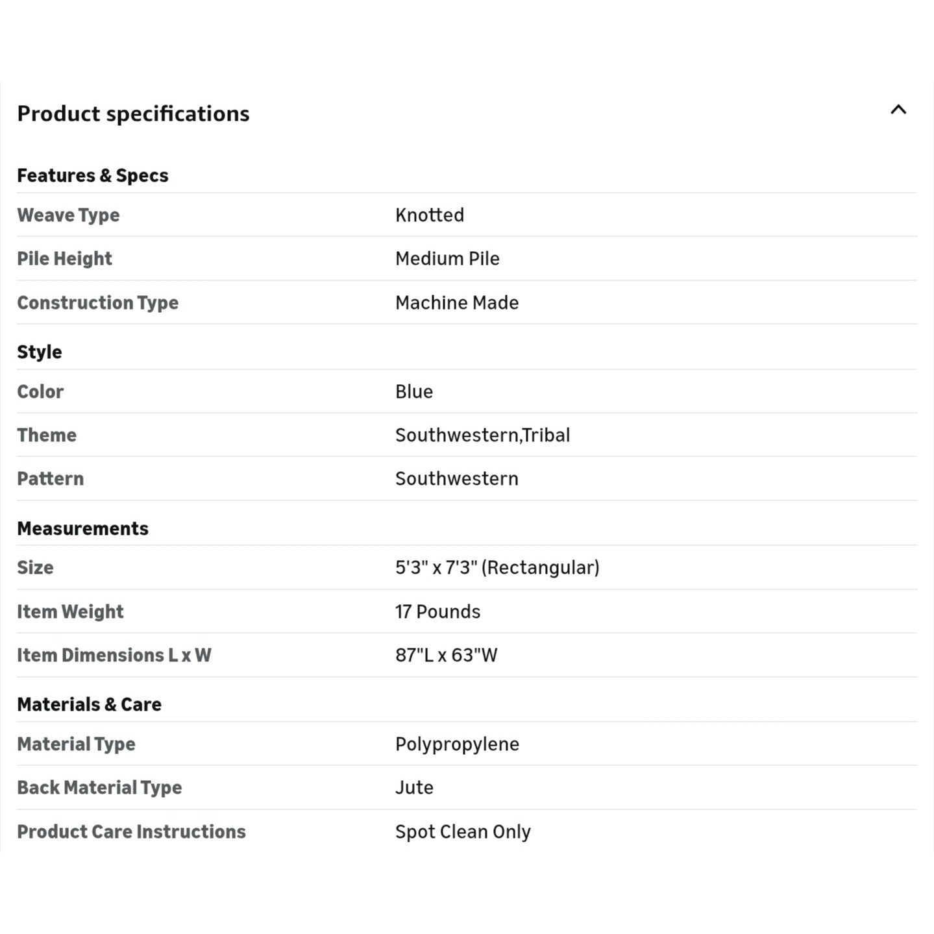Image resolution: width=934 pixels, height=934 pixels.
Task: Select the Polypropylene material value
Action: tap(457, 744)
